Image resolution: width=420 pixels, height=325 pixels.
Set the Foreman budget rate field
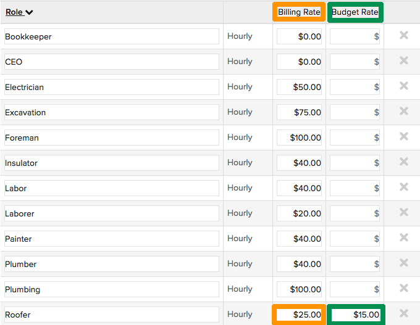pyautogui.click(x=355, y=138)
